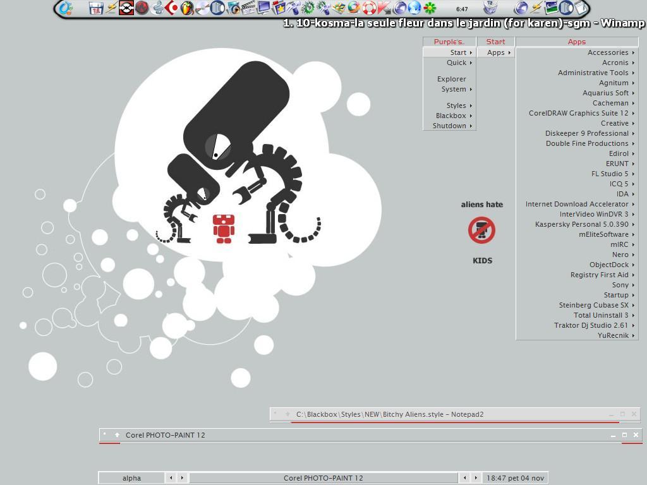This screenshot has width=647, height=485.
Task: Open the CD disc dock icon
Action: click(x=202, y=8)
